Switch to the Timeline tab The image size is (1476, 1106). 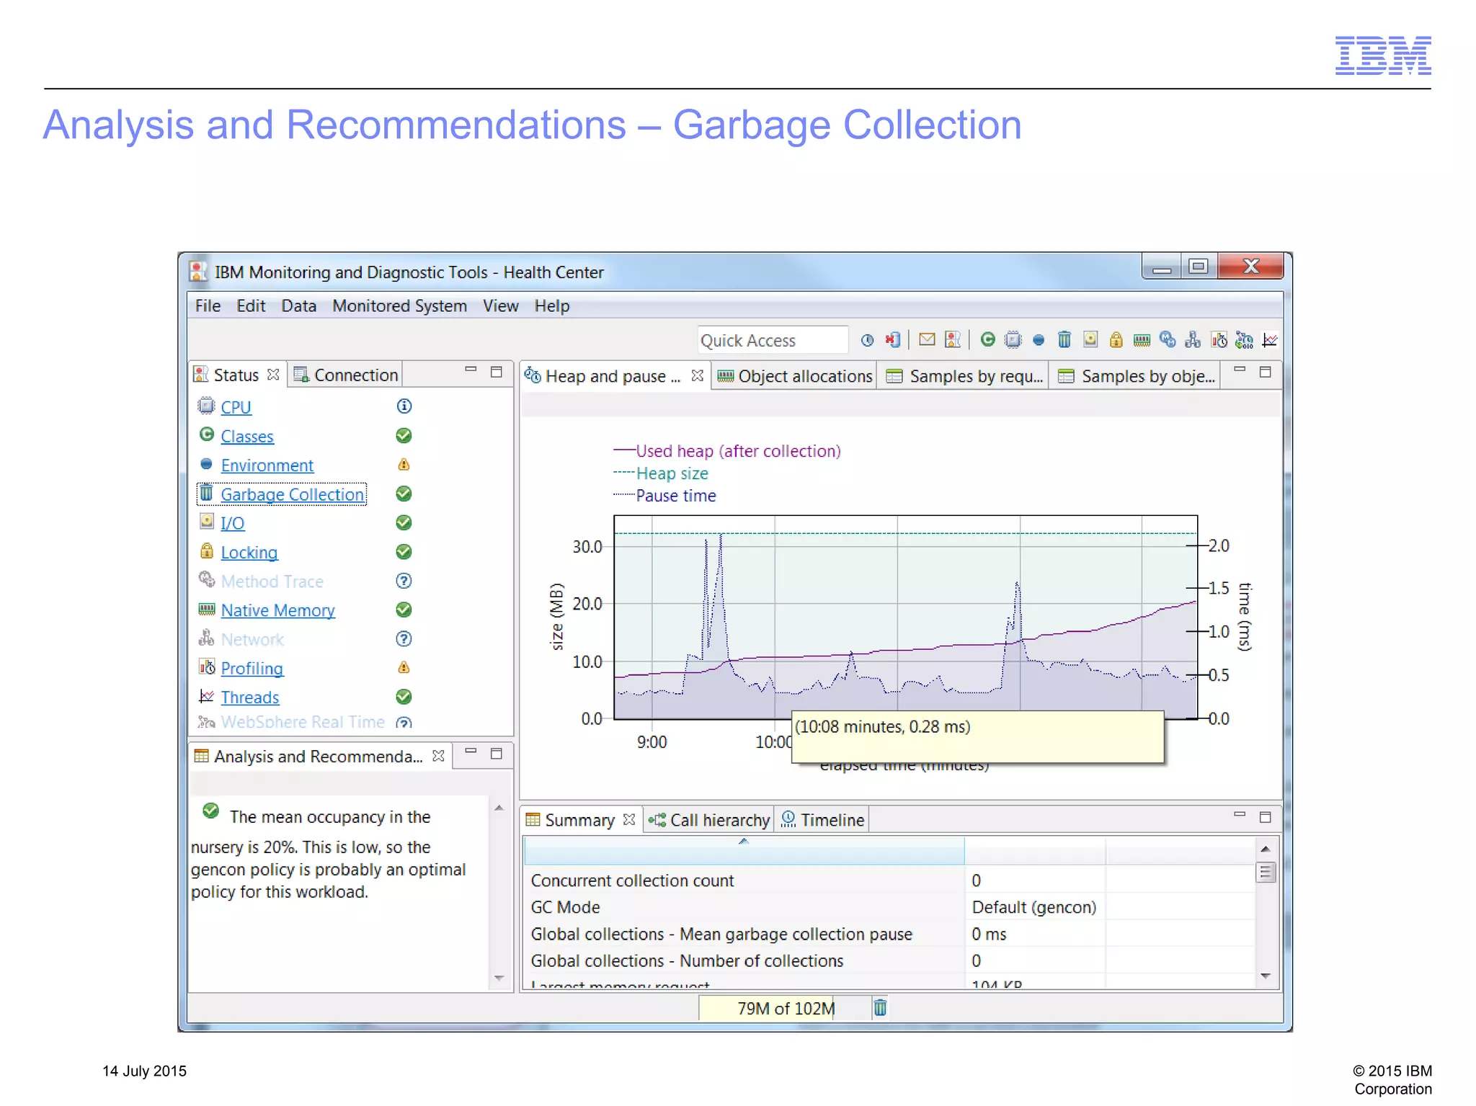tap(823, 820)
